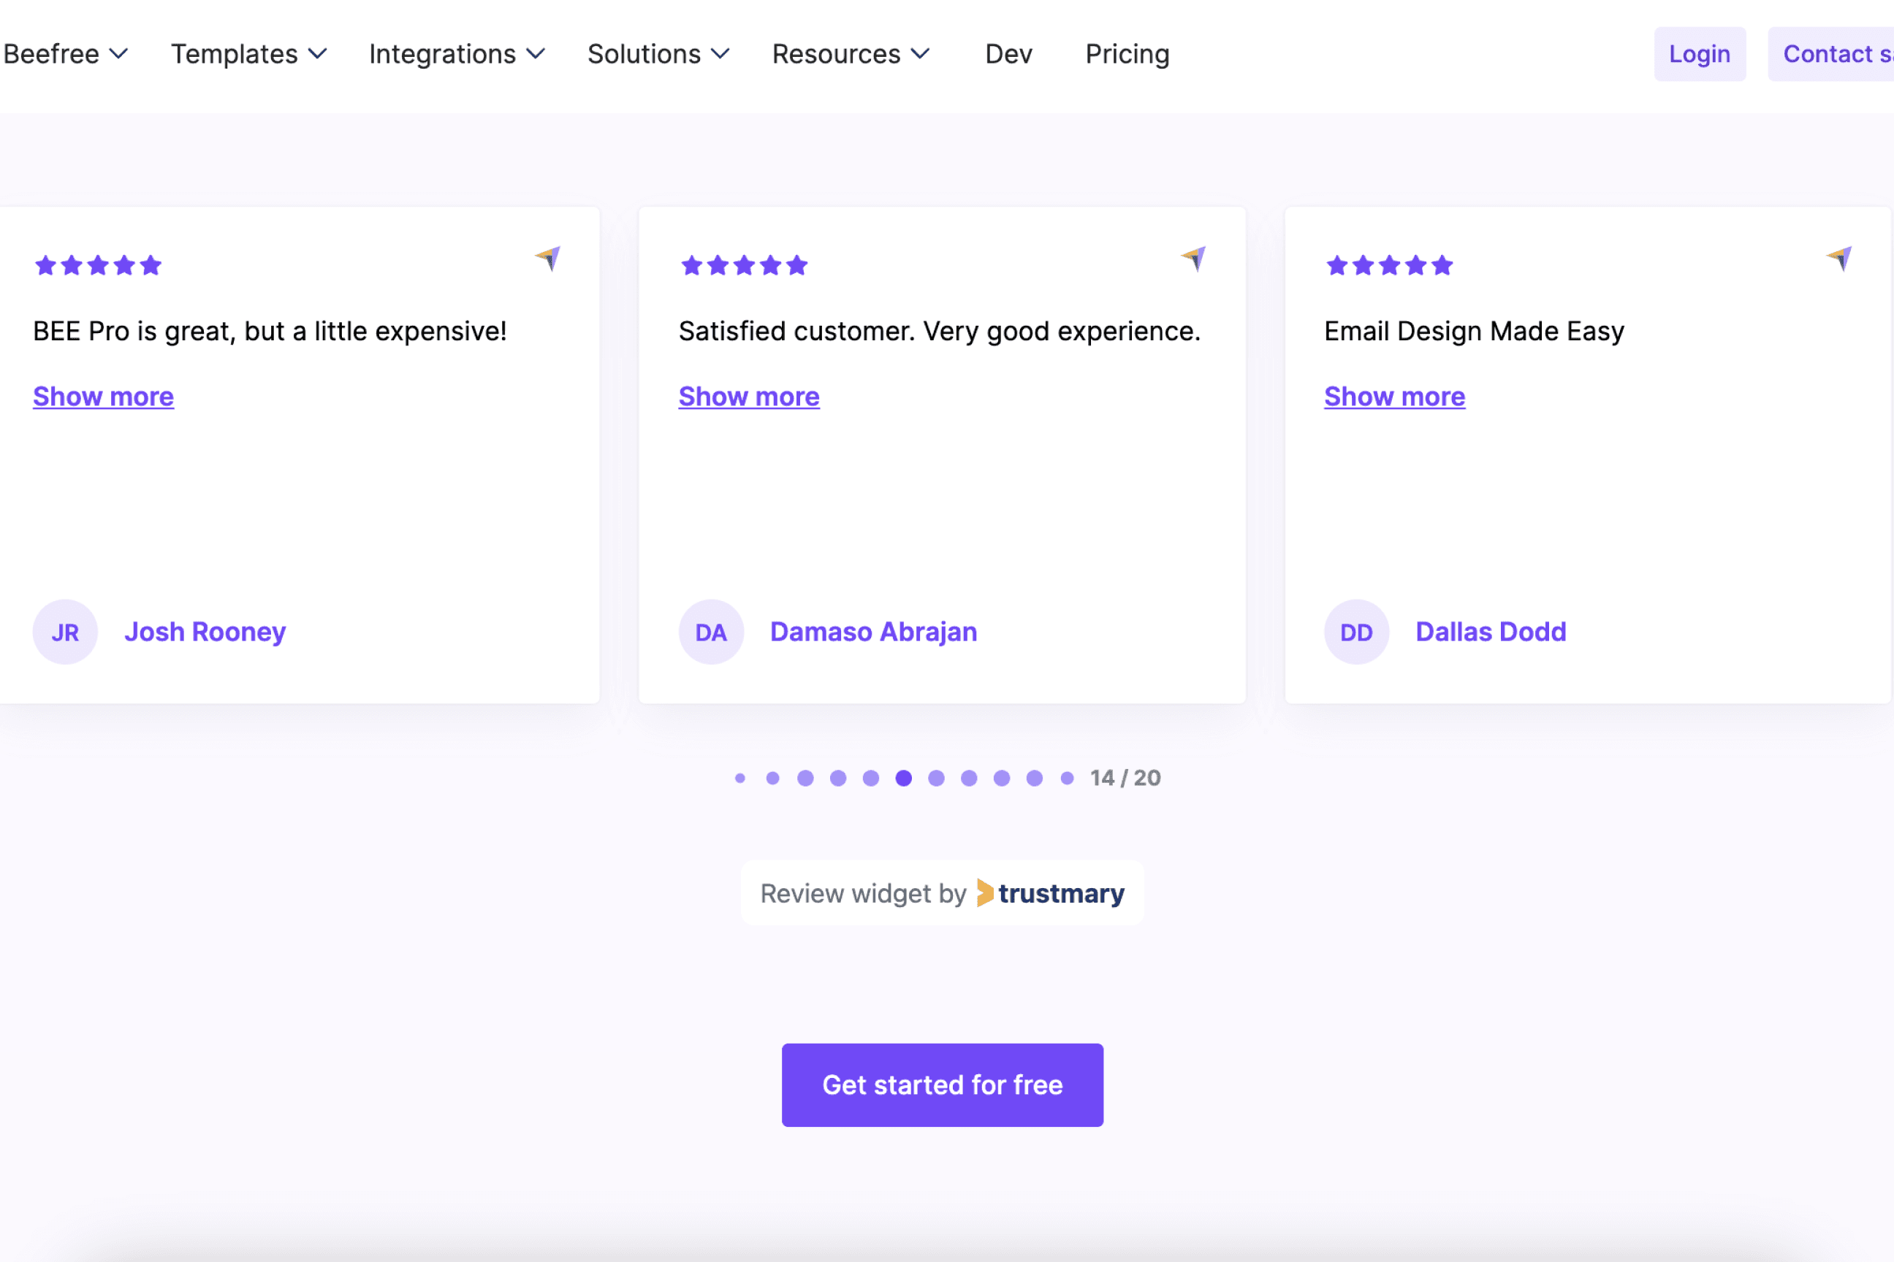Screen dimensions: 1894x1262
Task: Click Get started for free button
Action: coord(942,1085)
